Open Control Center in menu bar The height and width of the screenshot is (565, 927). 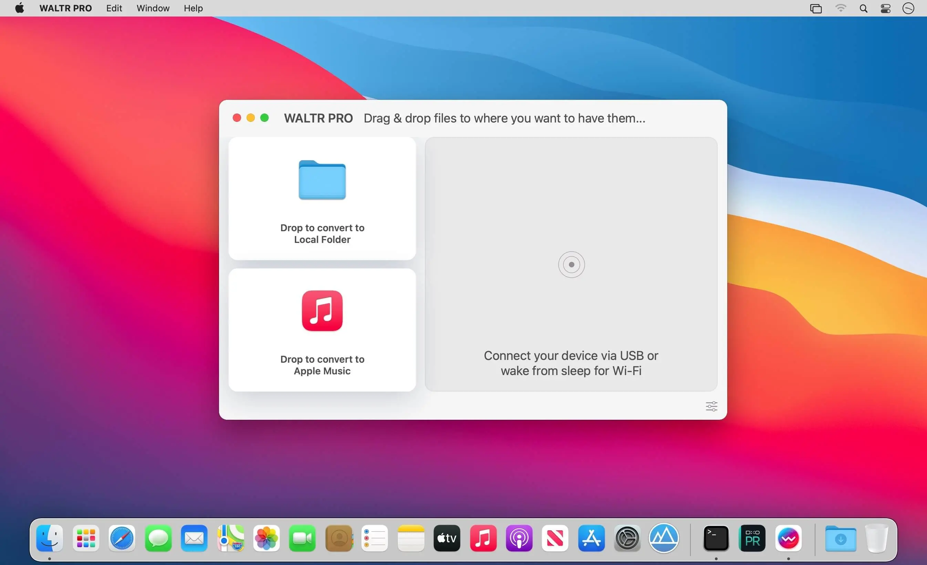click(x=886, y=8)
